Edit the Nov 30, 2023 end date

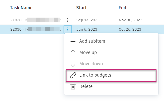pos(130,20)
